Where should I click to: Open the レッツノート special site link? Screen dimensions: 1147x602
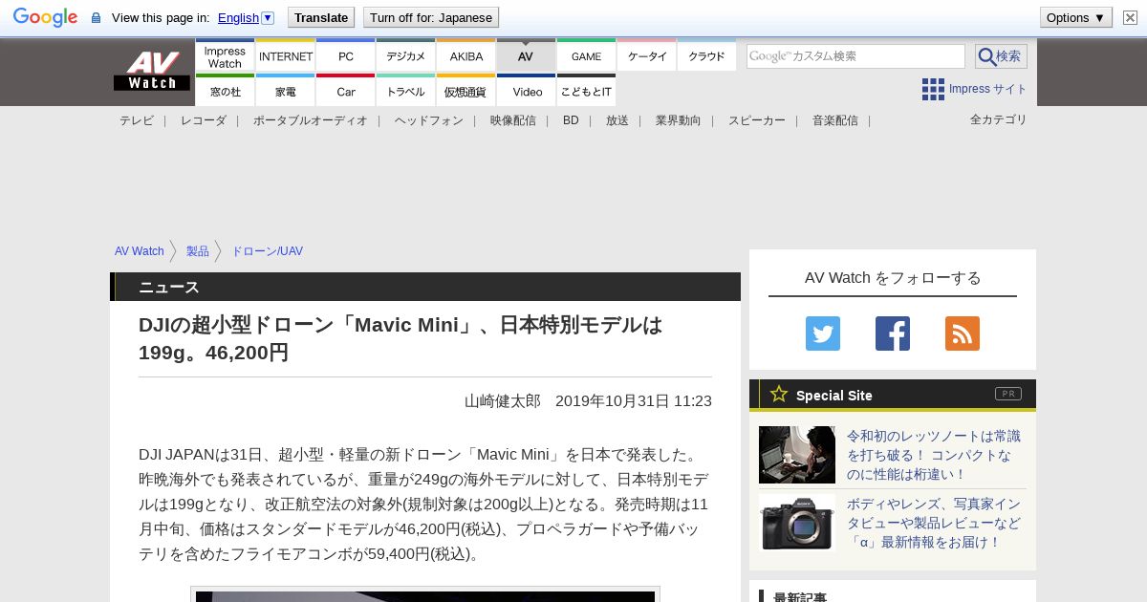934,455
